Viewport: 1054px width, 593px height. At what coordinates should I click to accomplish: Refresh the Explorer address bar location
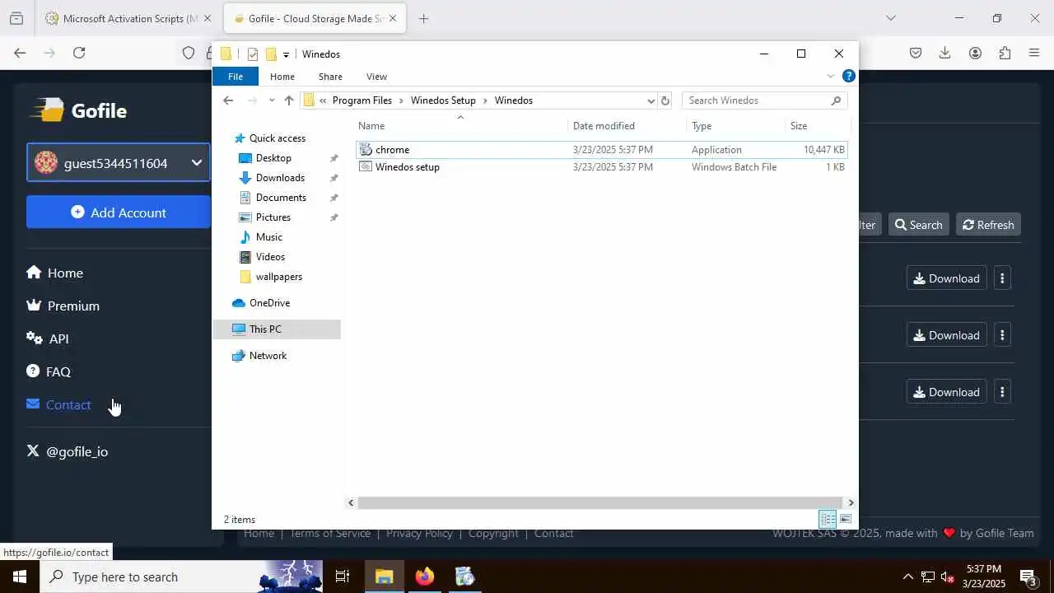pos(665,100)
